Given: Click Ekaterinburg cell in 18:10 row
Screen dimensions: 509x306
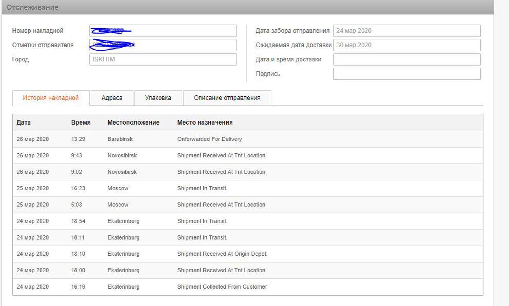Looking at the screenshot, I should (123, 254).
